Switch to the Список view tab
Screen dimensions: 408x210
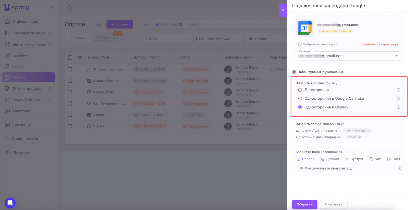(x=79, y=38)
